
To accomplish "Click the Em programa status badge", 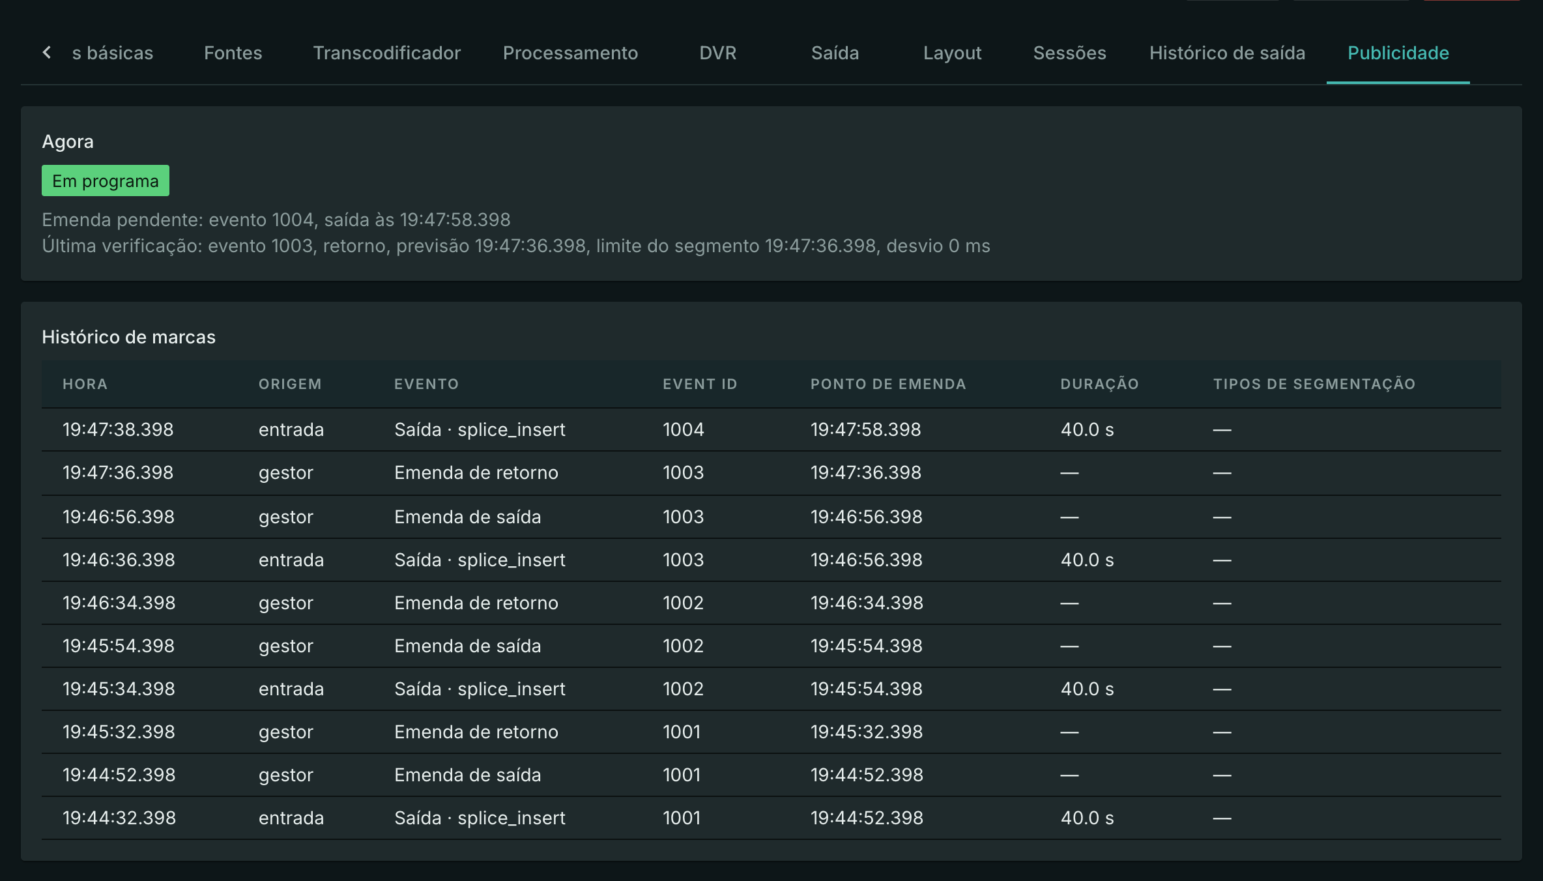I will click(106, 181).
